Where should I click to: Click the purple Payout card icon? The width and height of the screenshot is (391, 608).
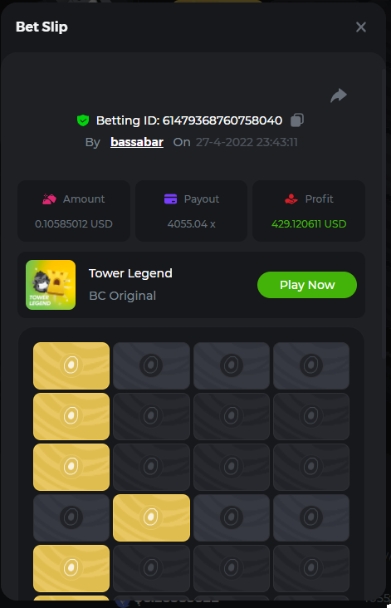(x=170, y=199)
